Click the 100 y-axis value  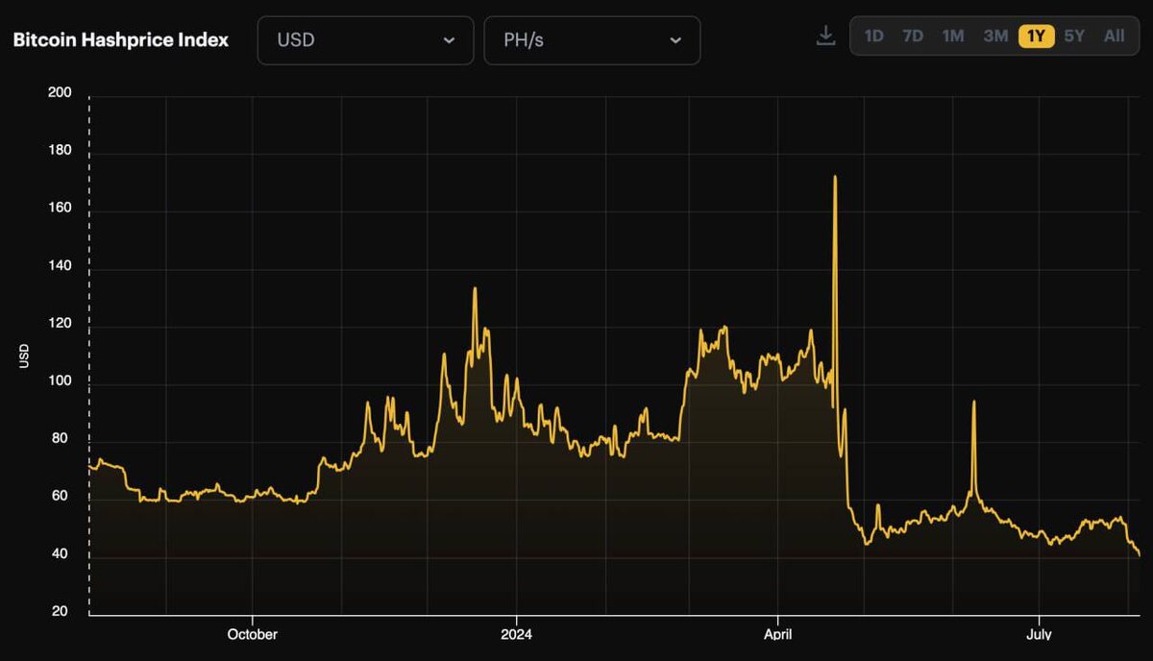pos(60,382)
